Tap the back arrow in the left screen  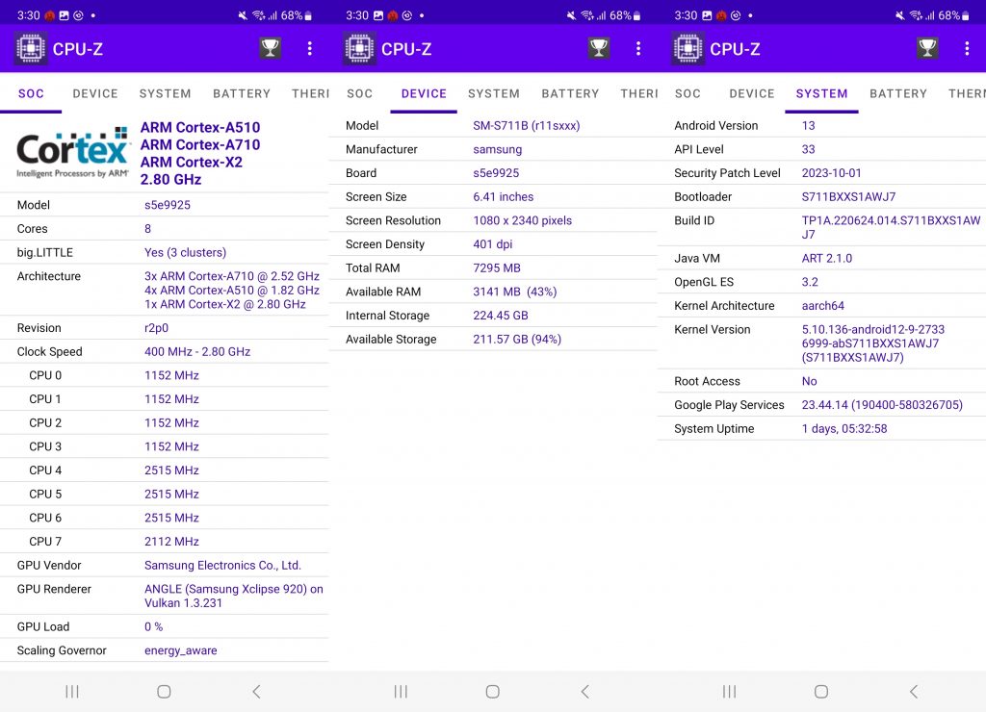256,692
